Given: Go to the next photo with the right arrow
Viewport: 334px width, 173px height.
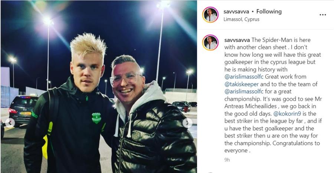Looking at the screenshot, I should coord(187,123).
